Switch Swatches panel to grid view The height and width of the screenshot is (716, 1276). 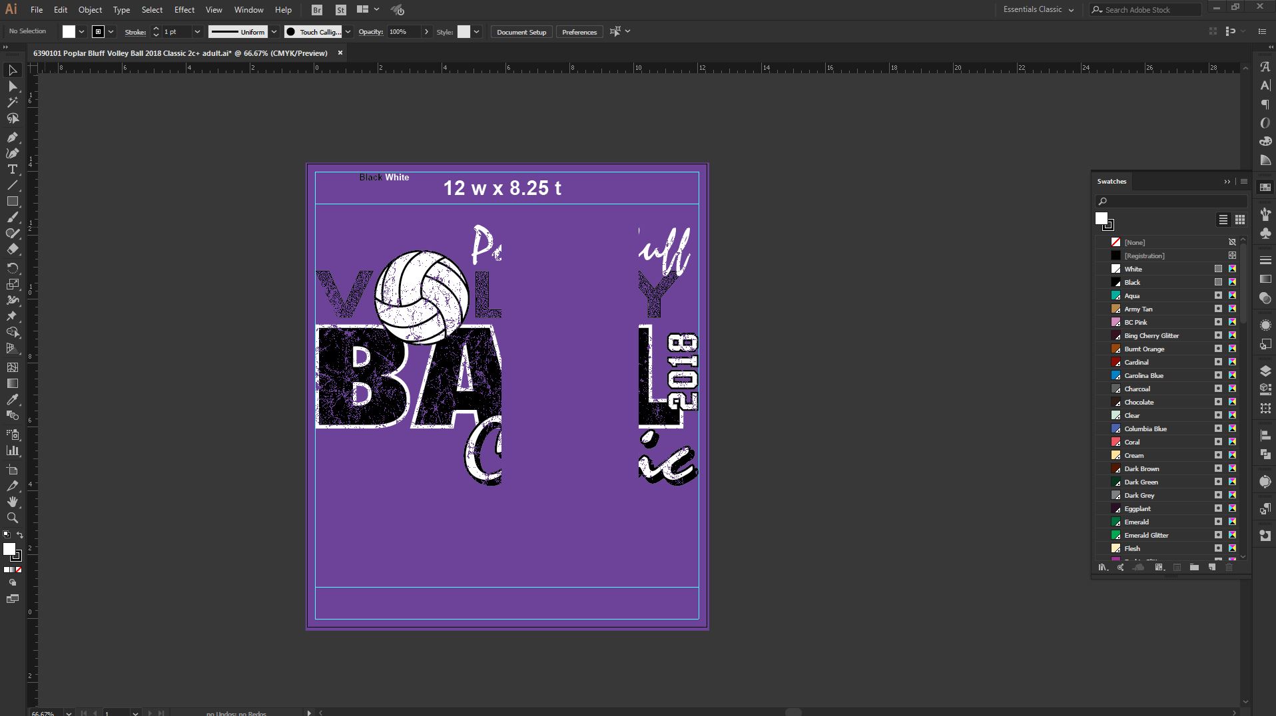click(1239, 219)
